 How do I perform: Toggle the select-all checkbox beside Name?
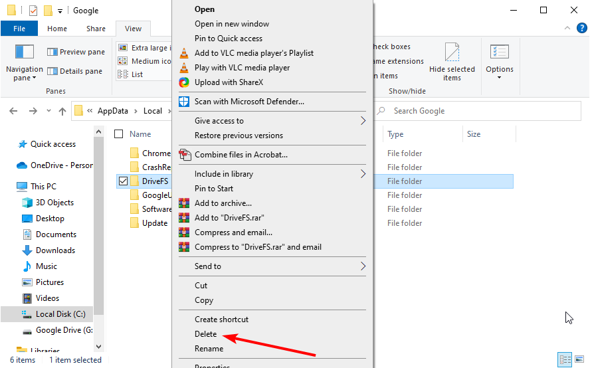click(x=118, y=134)
